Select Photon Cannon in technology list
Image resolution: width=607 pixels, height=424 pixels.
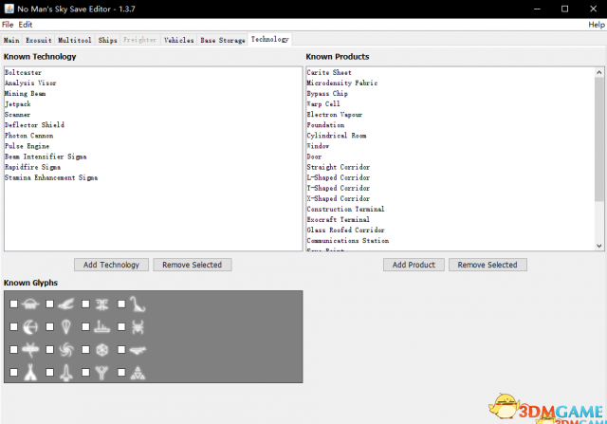click(x=154, y=136)
